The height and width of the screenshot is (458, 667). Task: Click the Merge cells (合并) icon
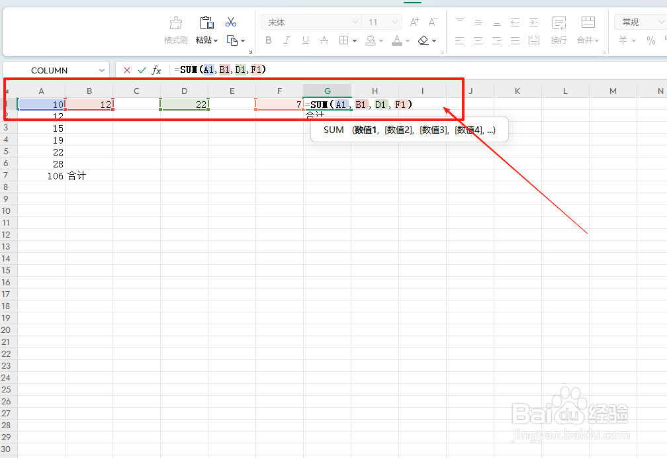pos(588,23)
